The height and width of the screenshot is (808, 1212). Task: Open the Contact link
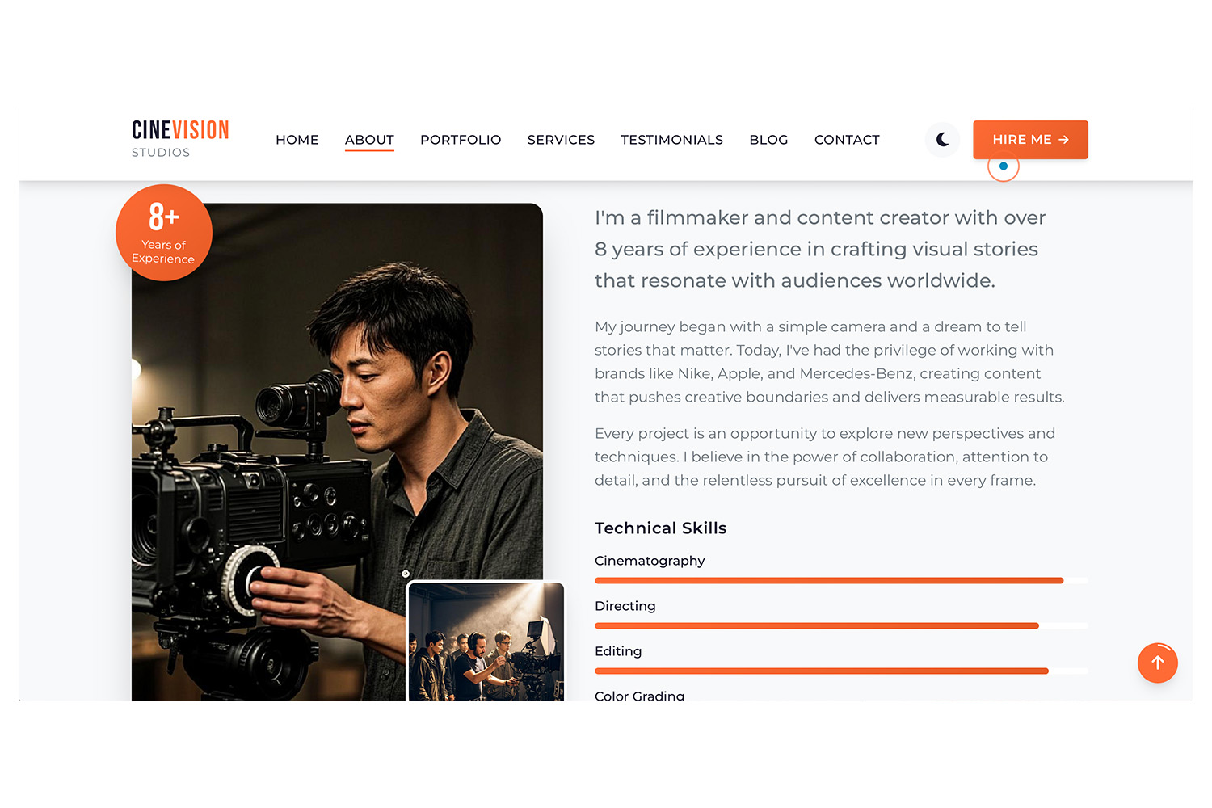pyautogui.click(x=847, y=140)
